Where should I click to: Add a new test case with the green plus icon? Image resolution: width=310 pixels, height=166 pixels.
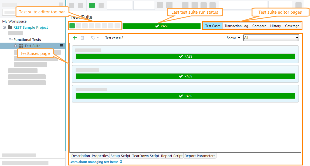pyautogui.click(x=74, y=38)
